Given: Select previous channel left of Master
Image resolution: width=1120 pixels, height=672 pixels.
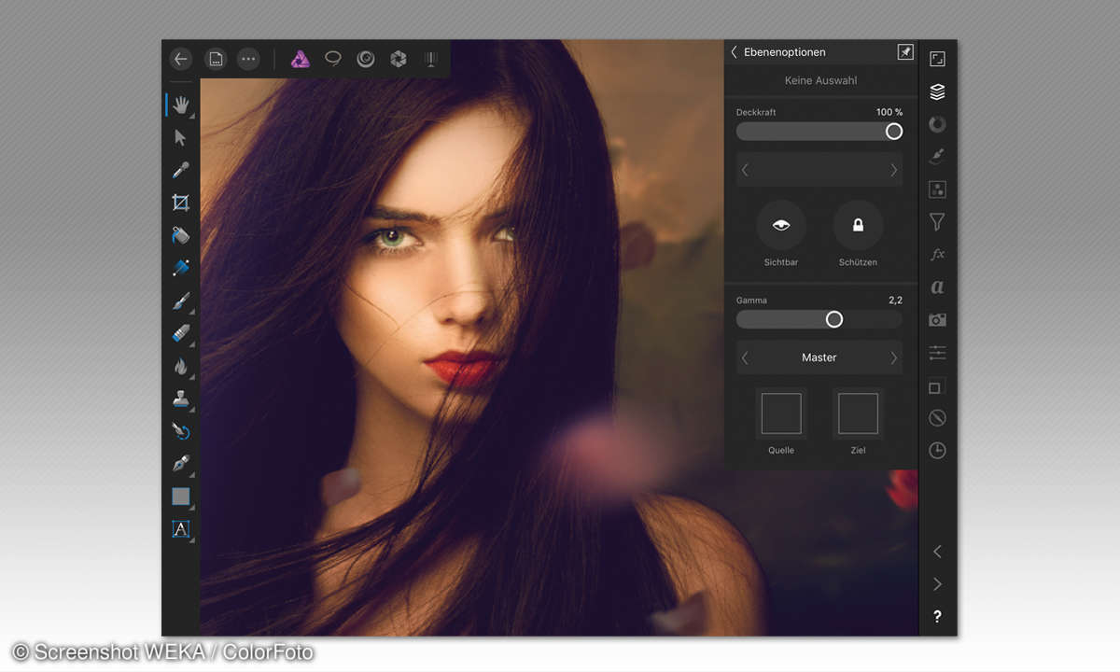Looking at the screenshot, I should tap(745, 357).
